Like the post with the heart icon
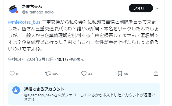Image resolution: width=172 pixels, height=106 pixels. coord(84,74)
